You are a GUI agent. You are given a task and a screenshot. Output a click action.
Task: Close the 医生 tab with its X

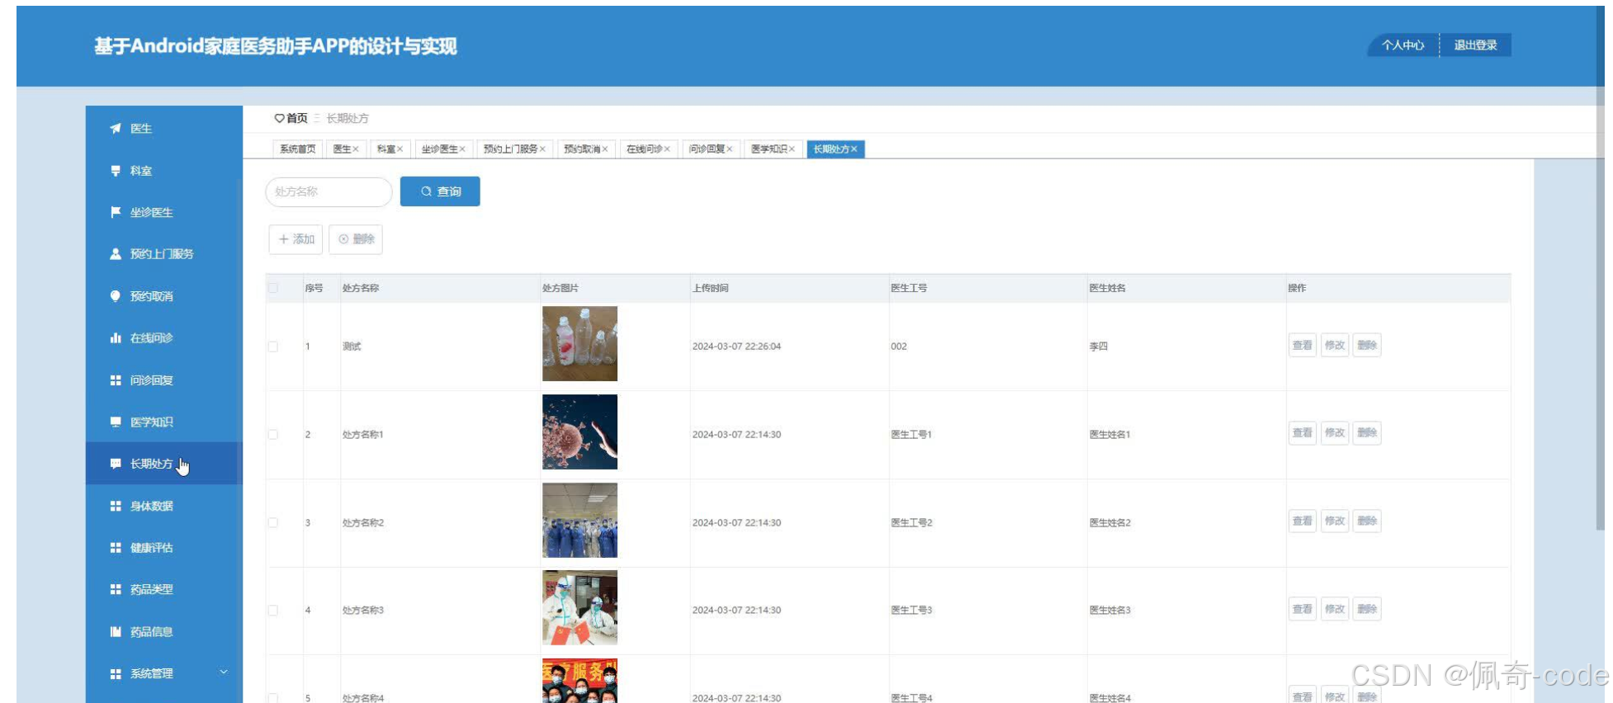point(356,149)
